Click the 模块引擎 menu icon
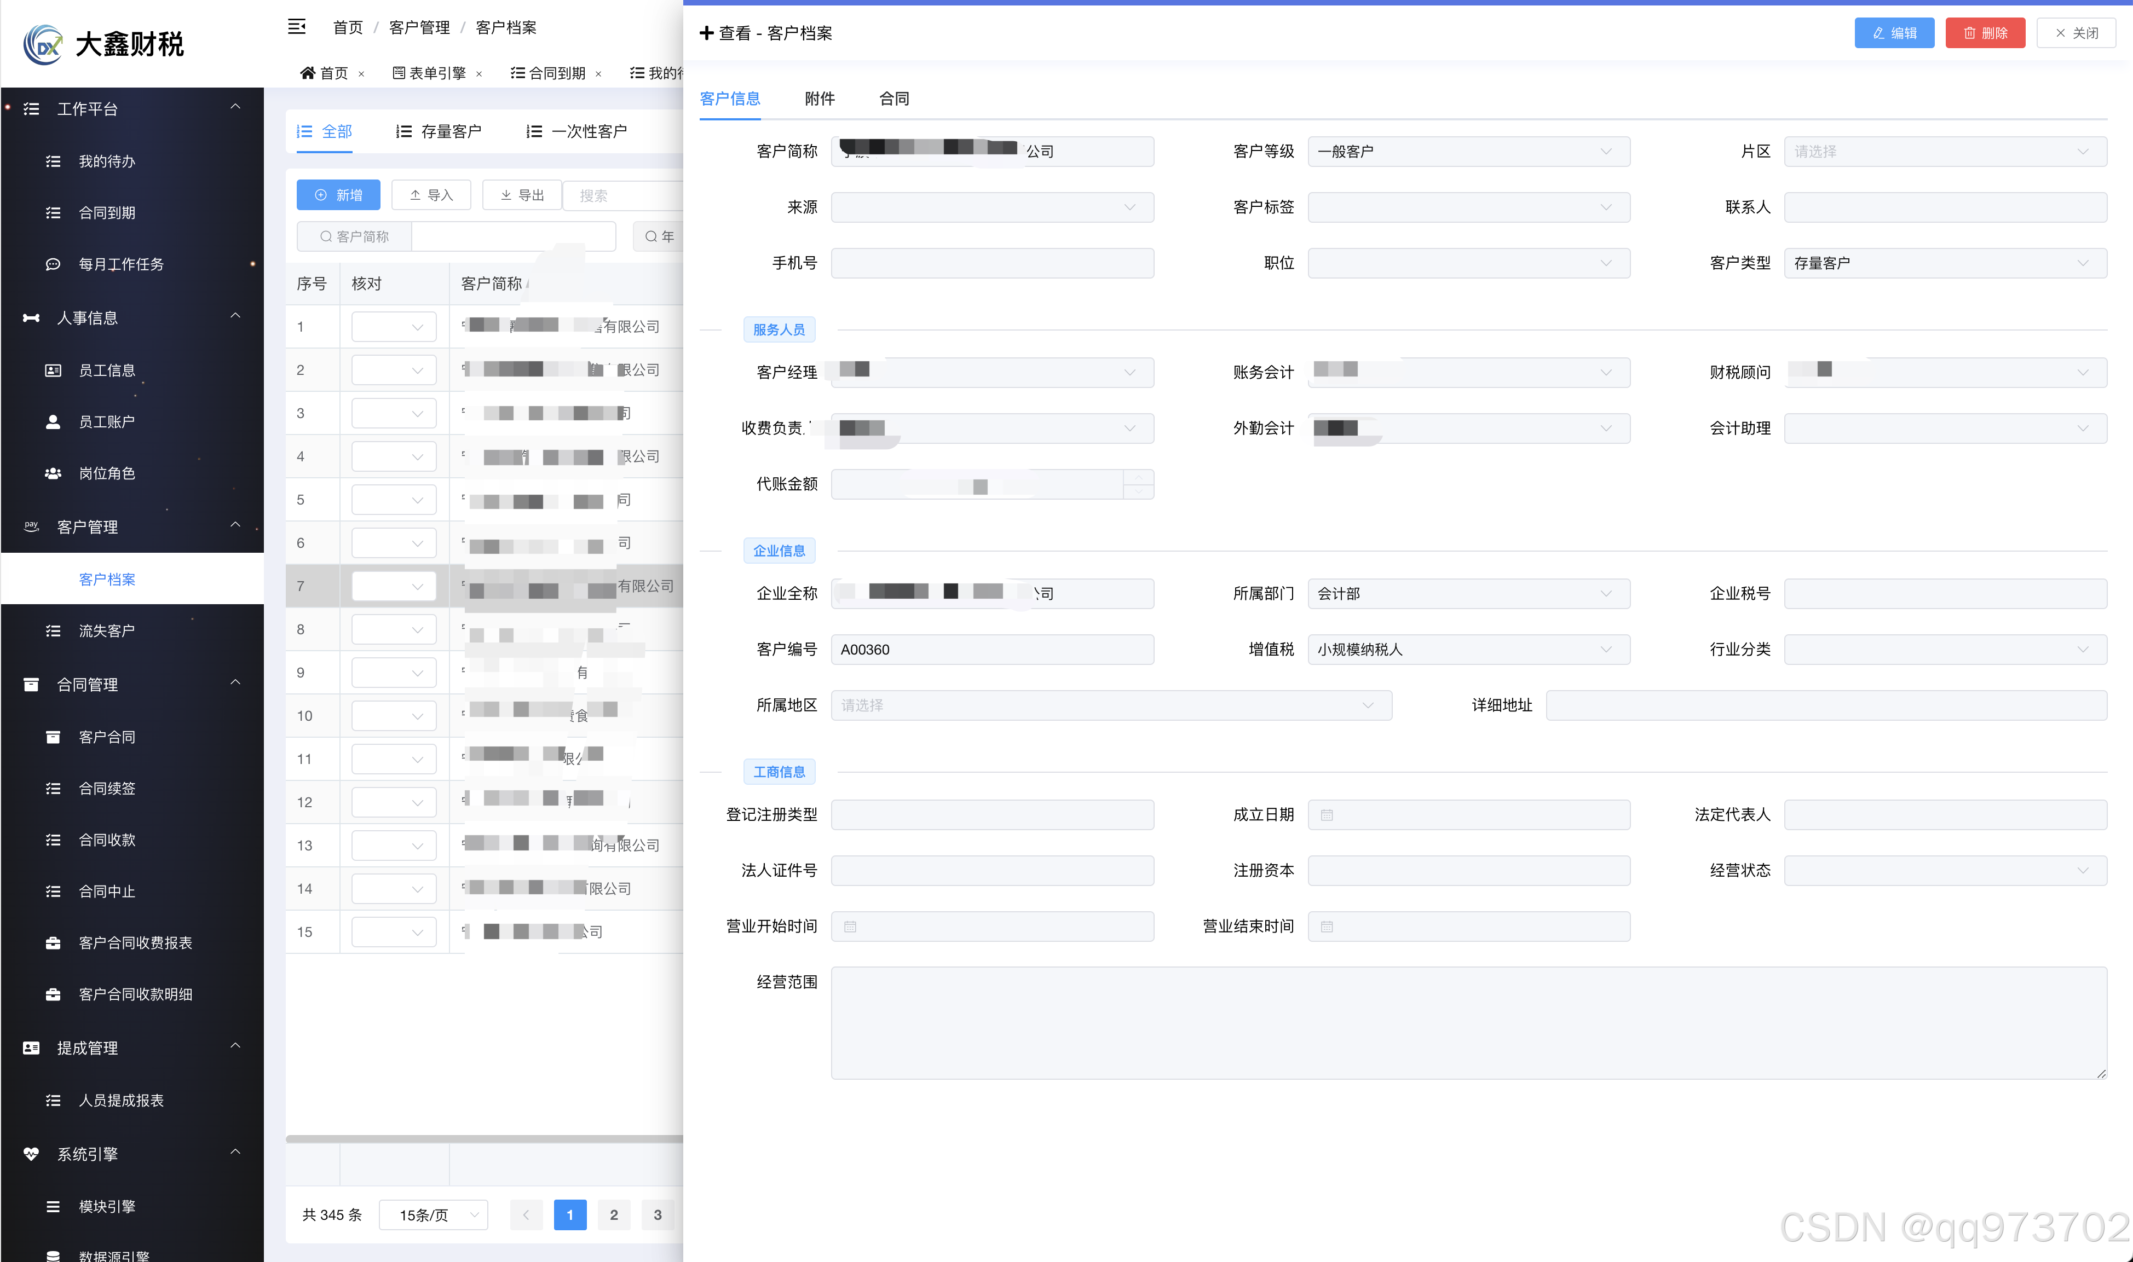The image size is (2133, 1262). coord(53,1207)
